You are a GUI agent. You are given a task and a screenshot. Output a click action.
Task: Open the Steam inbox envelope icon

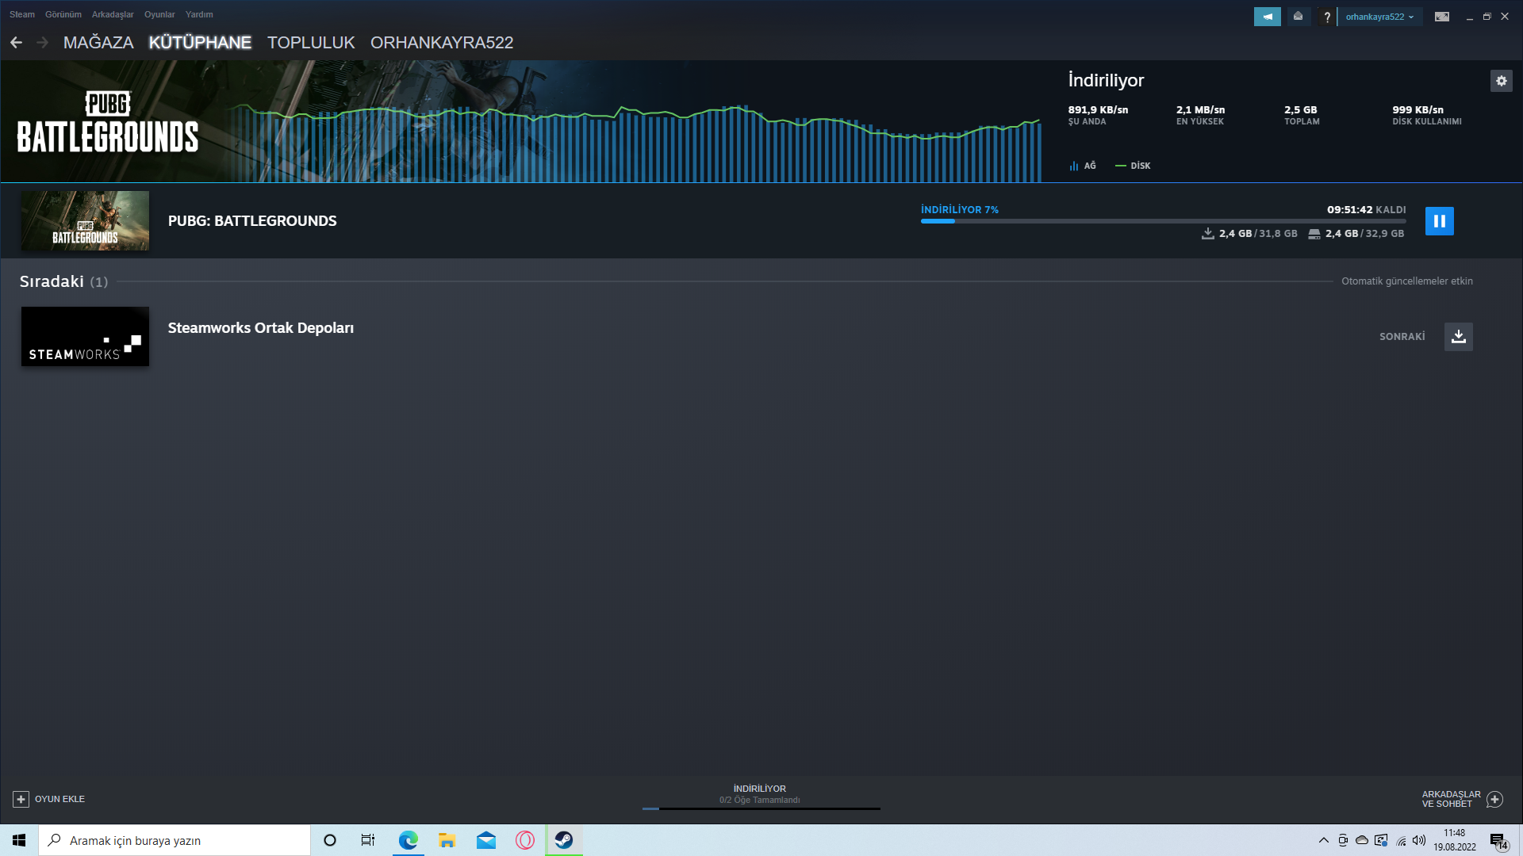tap(1298, 17)
